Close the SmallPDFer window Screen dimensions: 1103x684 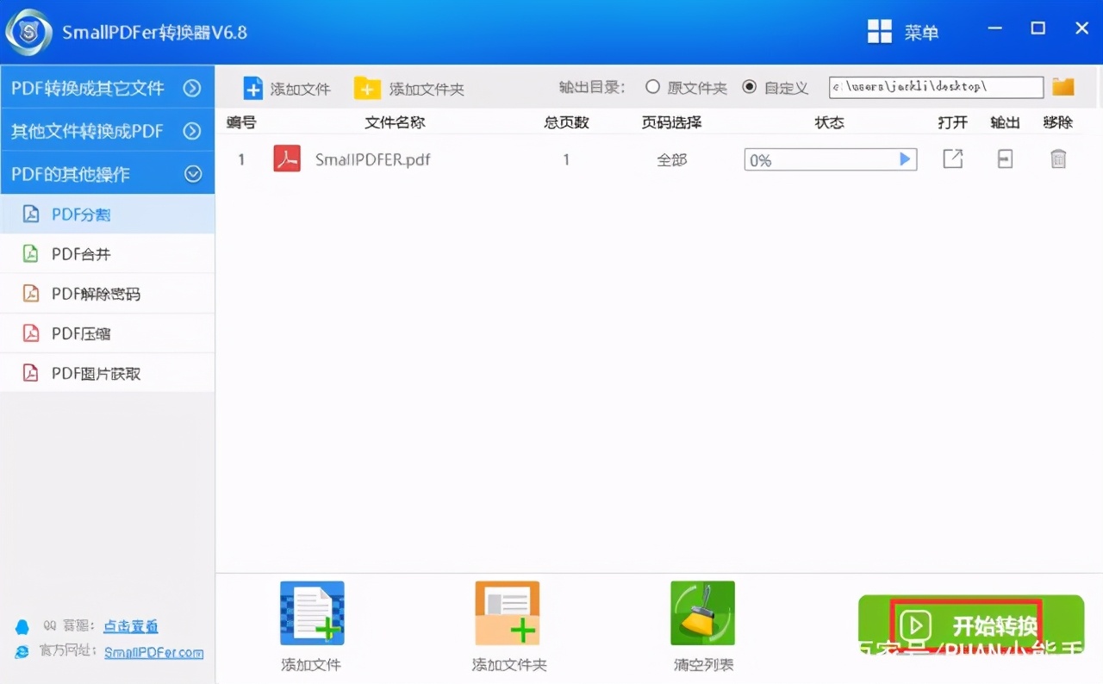(x=1082, y=28)
